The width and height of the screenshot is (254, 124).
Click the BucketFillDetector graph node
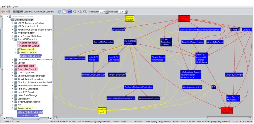[x=103, y=42]
